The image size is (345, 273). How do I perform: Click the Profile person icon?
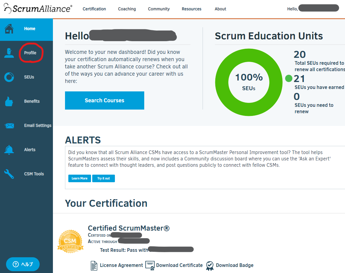9,53
